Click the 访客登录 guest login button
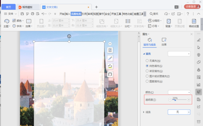 pos(193,7)
